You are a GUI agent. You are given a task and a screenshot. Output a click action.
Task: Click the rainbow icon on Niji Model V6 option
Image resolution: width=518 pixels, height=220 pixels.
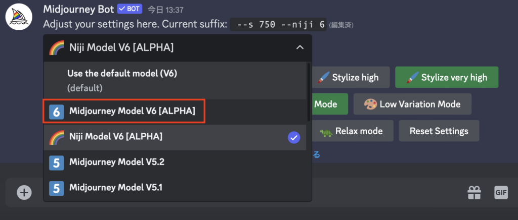(56, 137)
